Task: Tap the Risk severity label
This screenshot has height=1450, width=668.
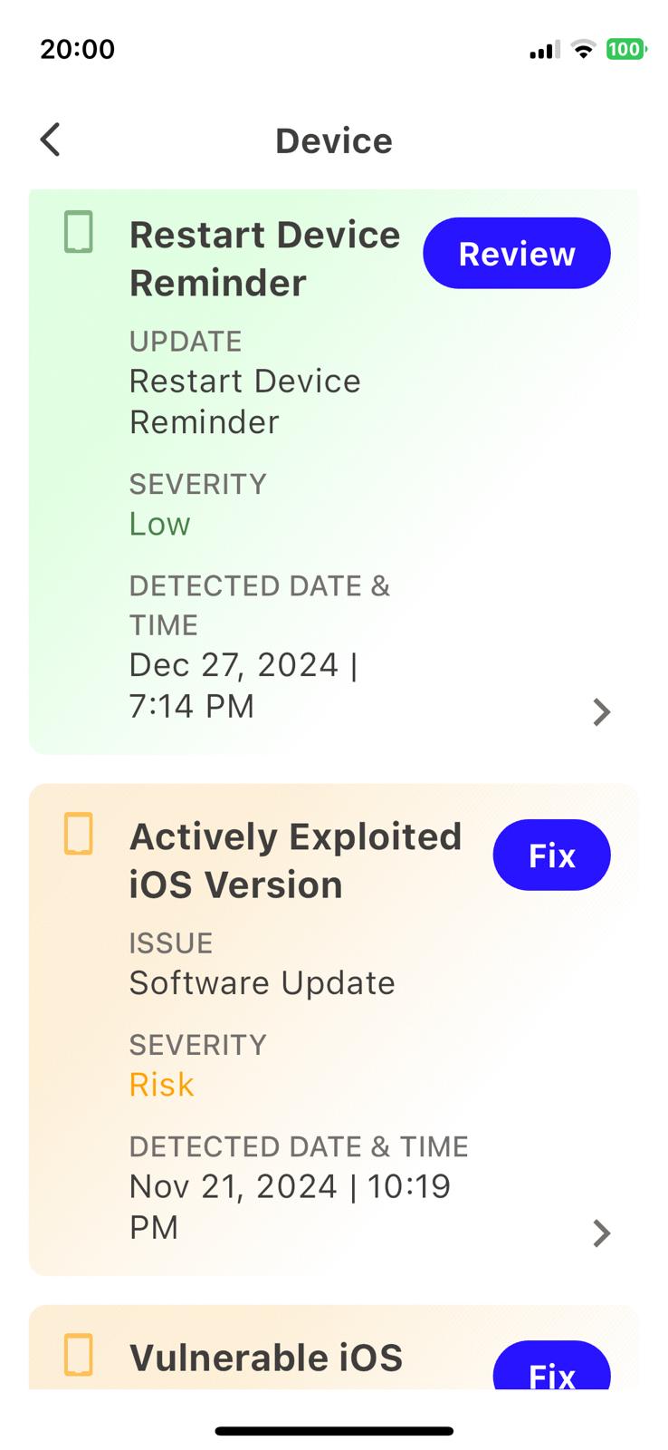Action: pyautogui.click(x=162, y=1085)
